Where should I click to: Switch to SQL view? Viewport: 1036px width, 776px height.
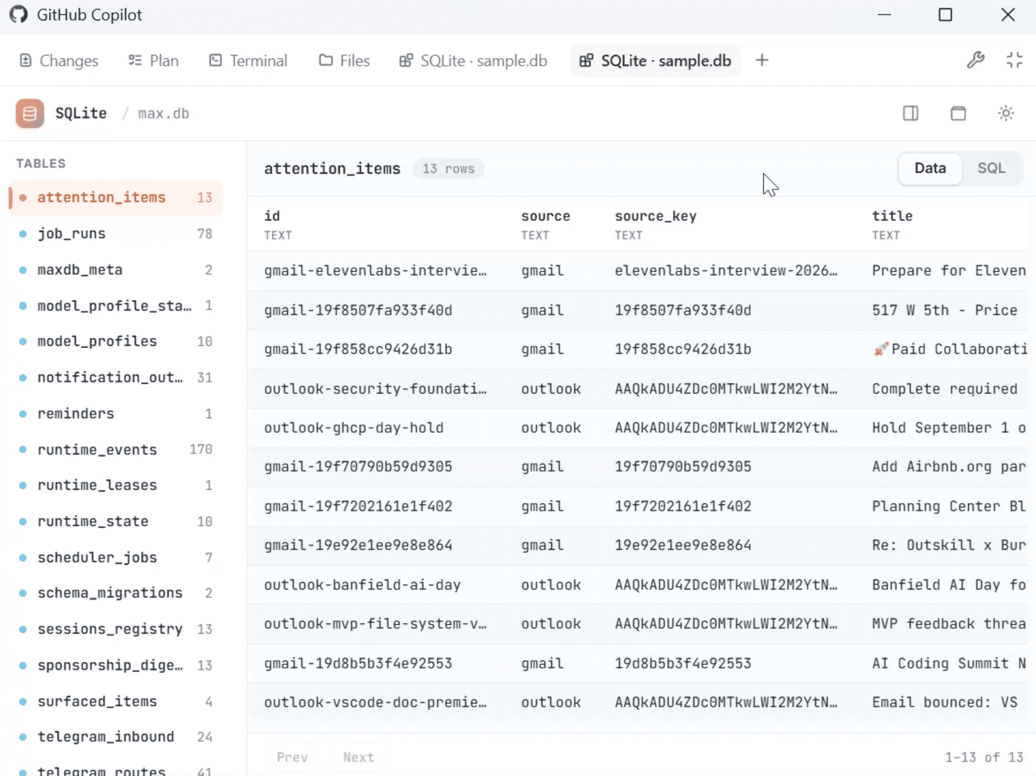click(x=991, y=168)
